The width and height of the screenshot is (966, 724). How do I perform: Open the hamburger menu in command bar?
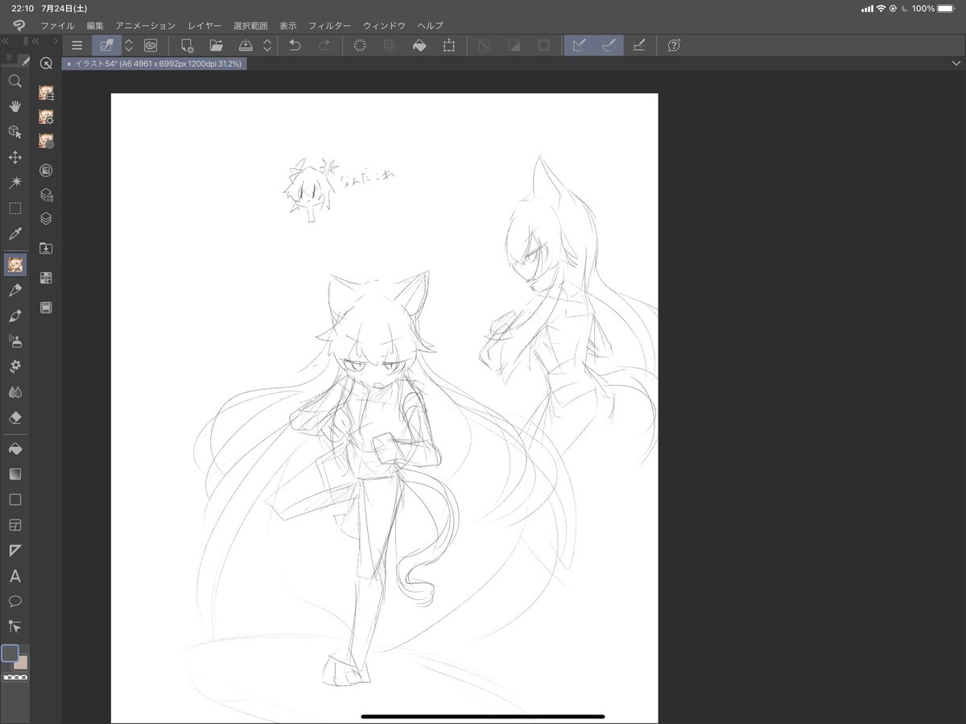click(77, 46)
